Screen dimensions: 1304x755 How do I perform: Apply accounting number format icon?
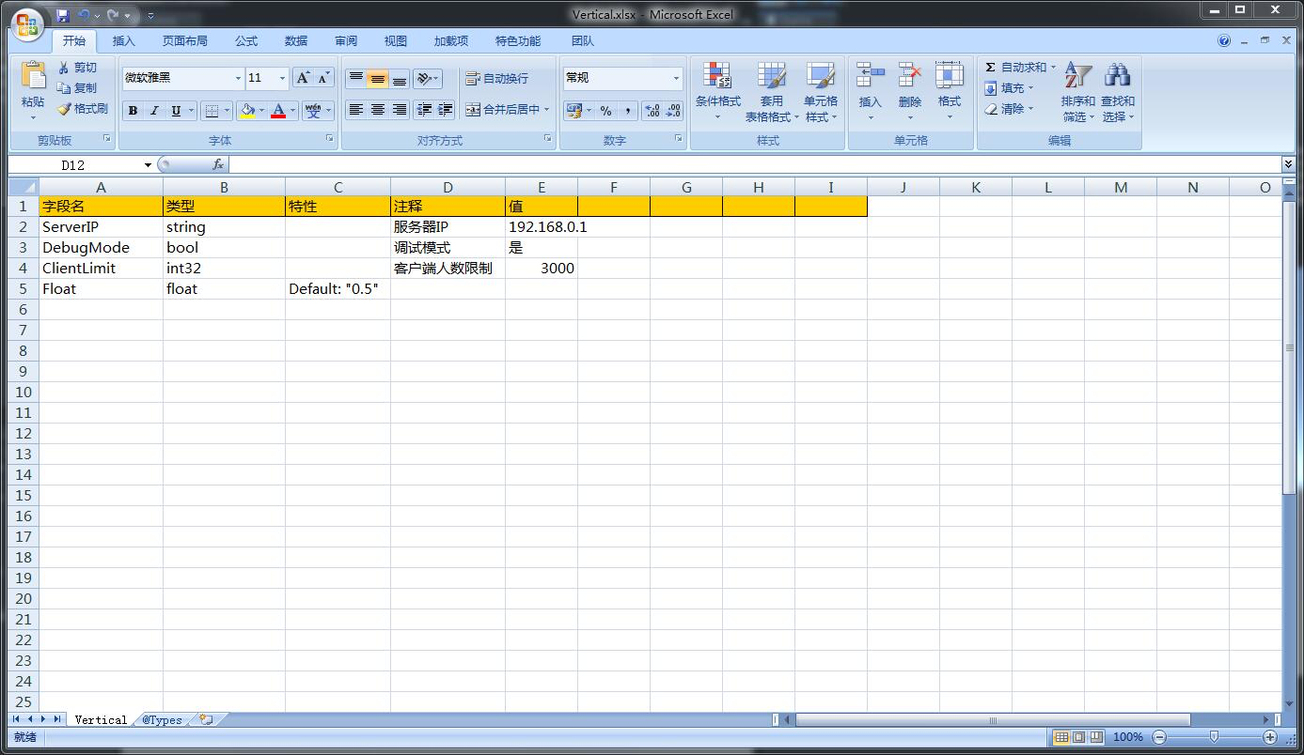(x=573, y=111)
